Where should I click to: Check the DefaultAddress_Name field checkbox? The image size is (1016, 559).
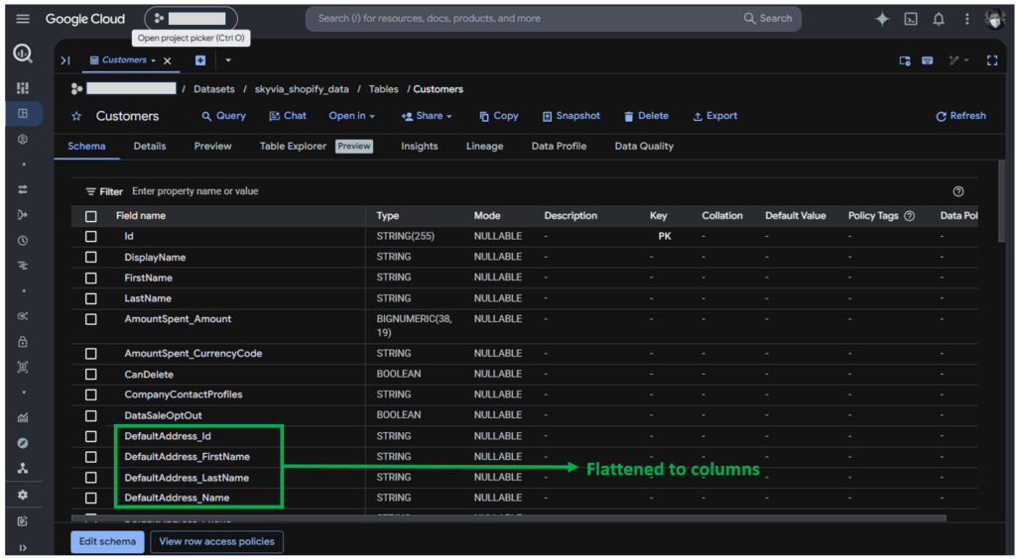click(x=90, y=499)
